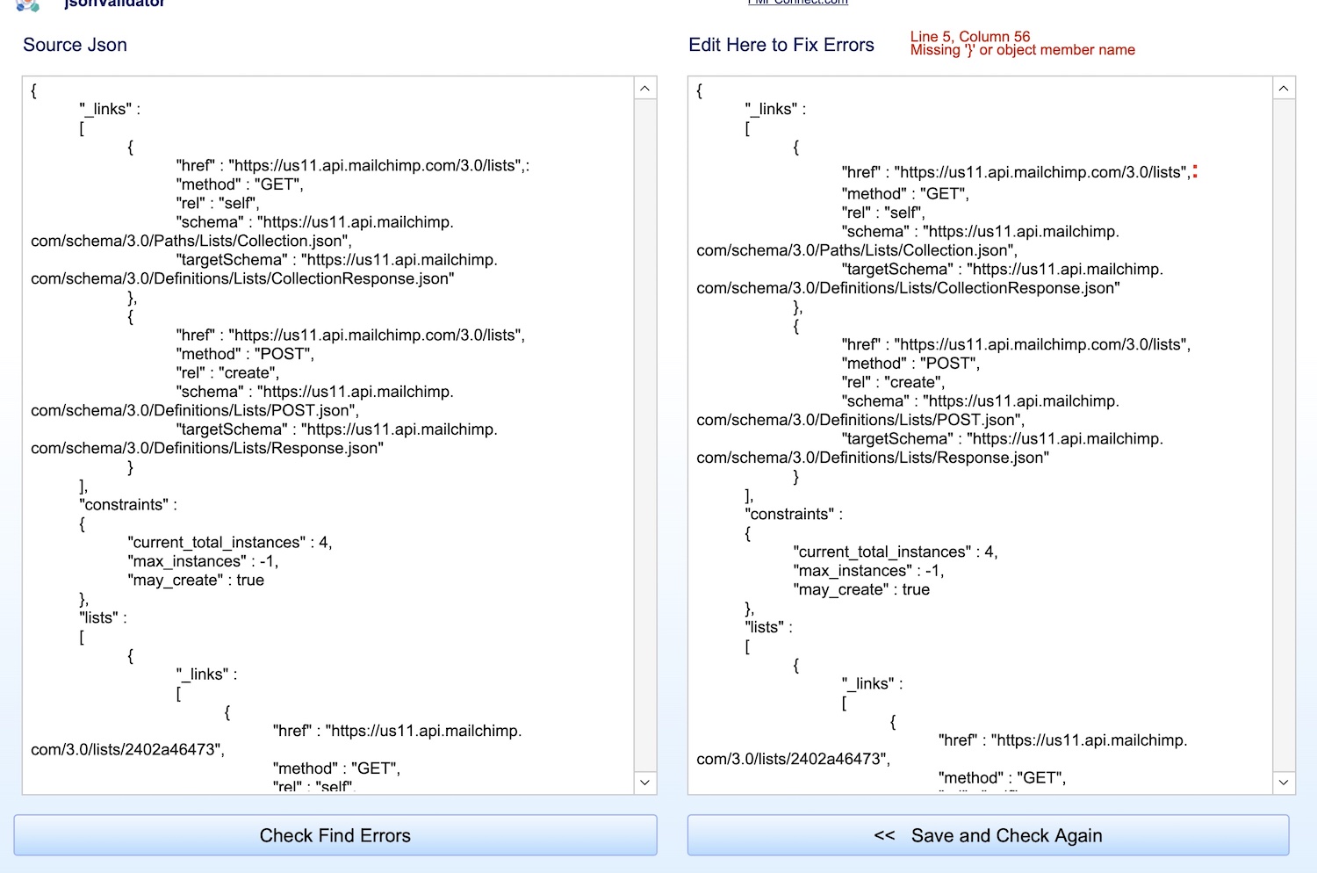Click href line ending ',:' in Source Json pane

click(x=353, y=165)
